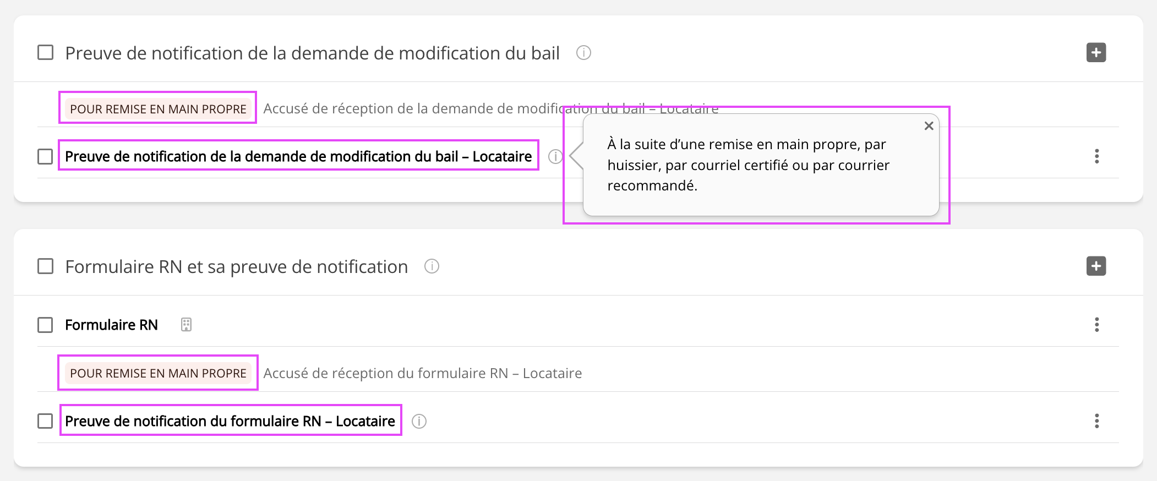This screenshot has width=1157, height=481.
Task: Check Preuve de notification du formulaire RN checkbox
Action: 45,421
